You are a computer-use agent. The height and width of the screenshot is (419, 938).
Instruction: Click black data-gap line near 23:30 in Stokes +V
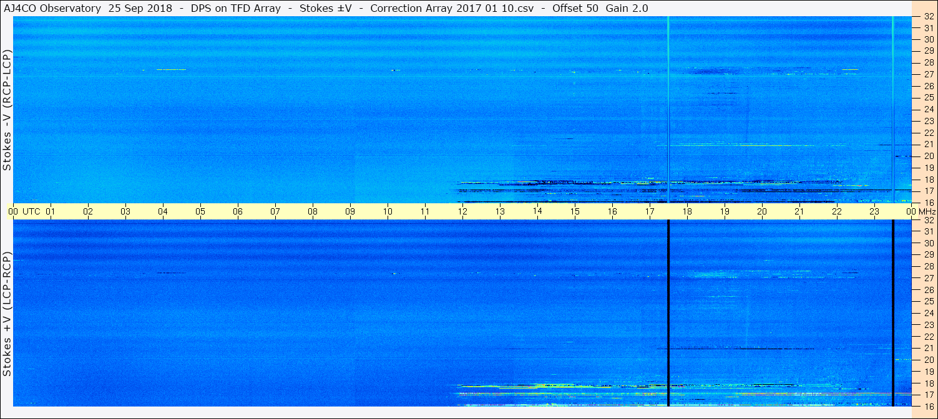893,313
